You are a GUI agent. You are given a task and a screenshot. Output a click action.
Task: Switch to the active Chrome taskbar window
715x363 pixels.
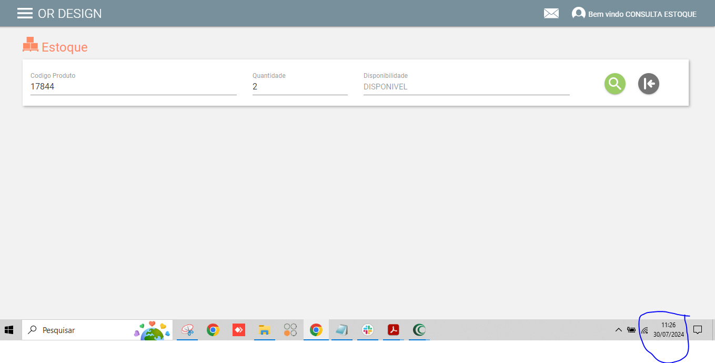click(x=316, y=330)
